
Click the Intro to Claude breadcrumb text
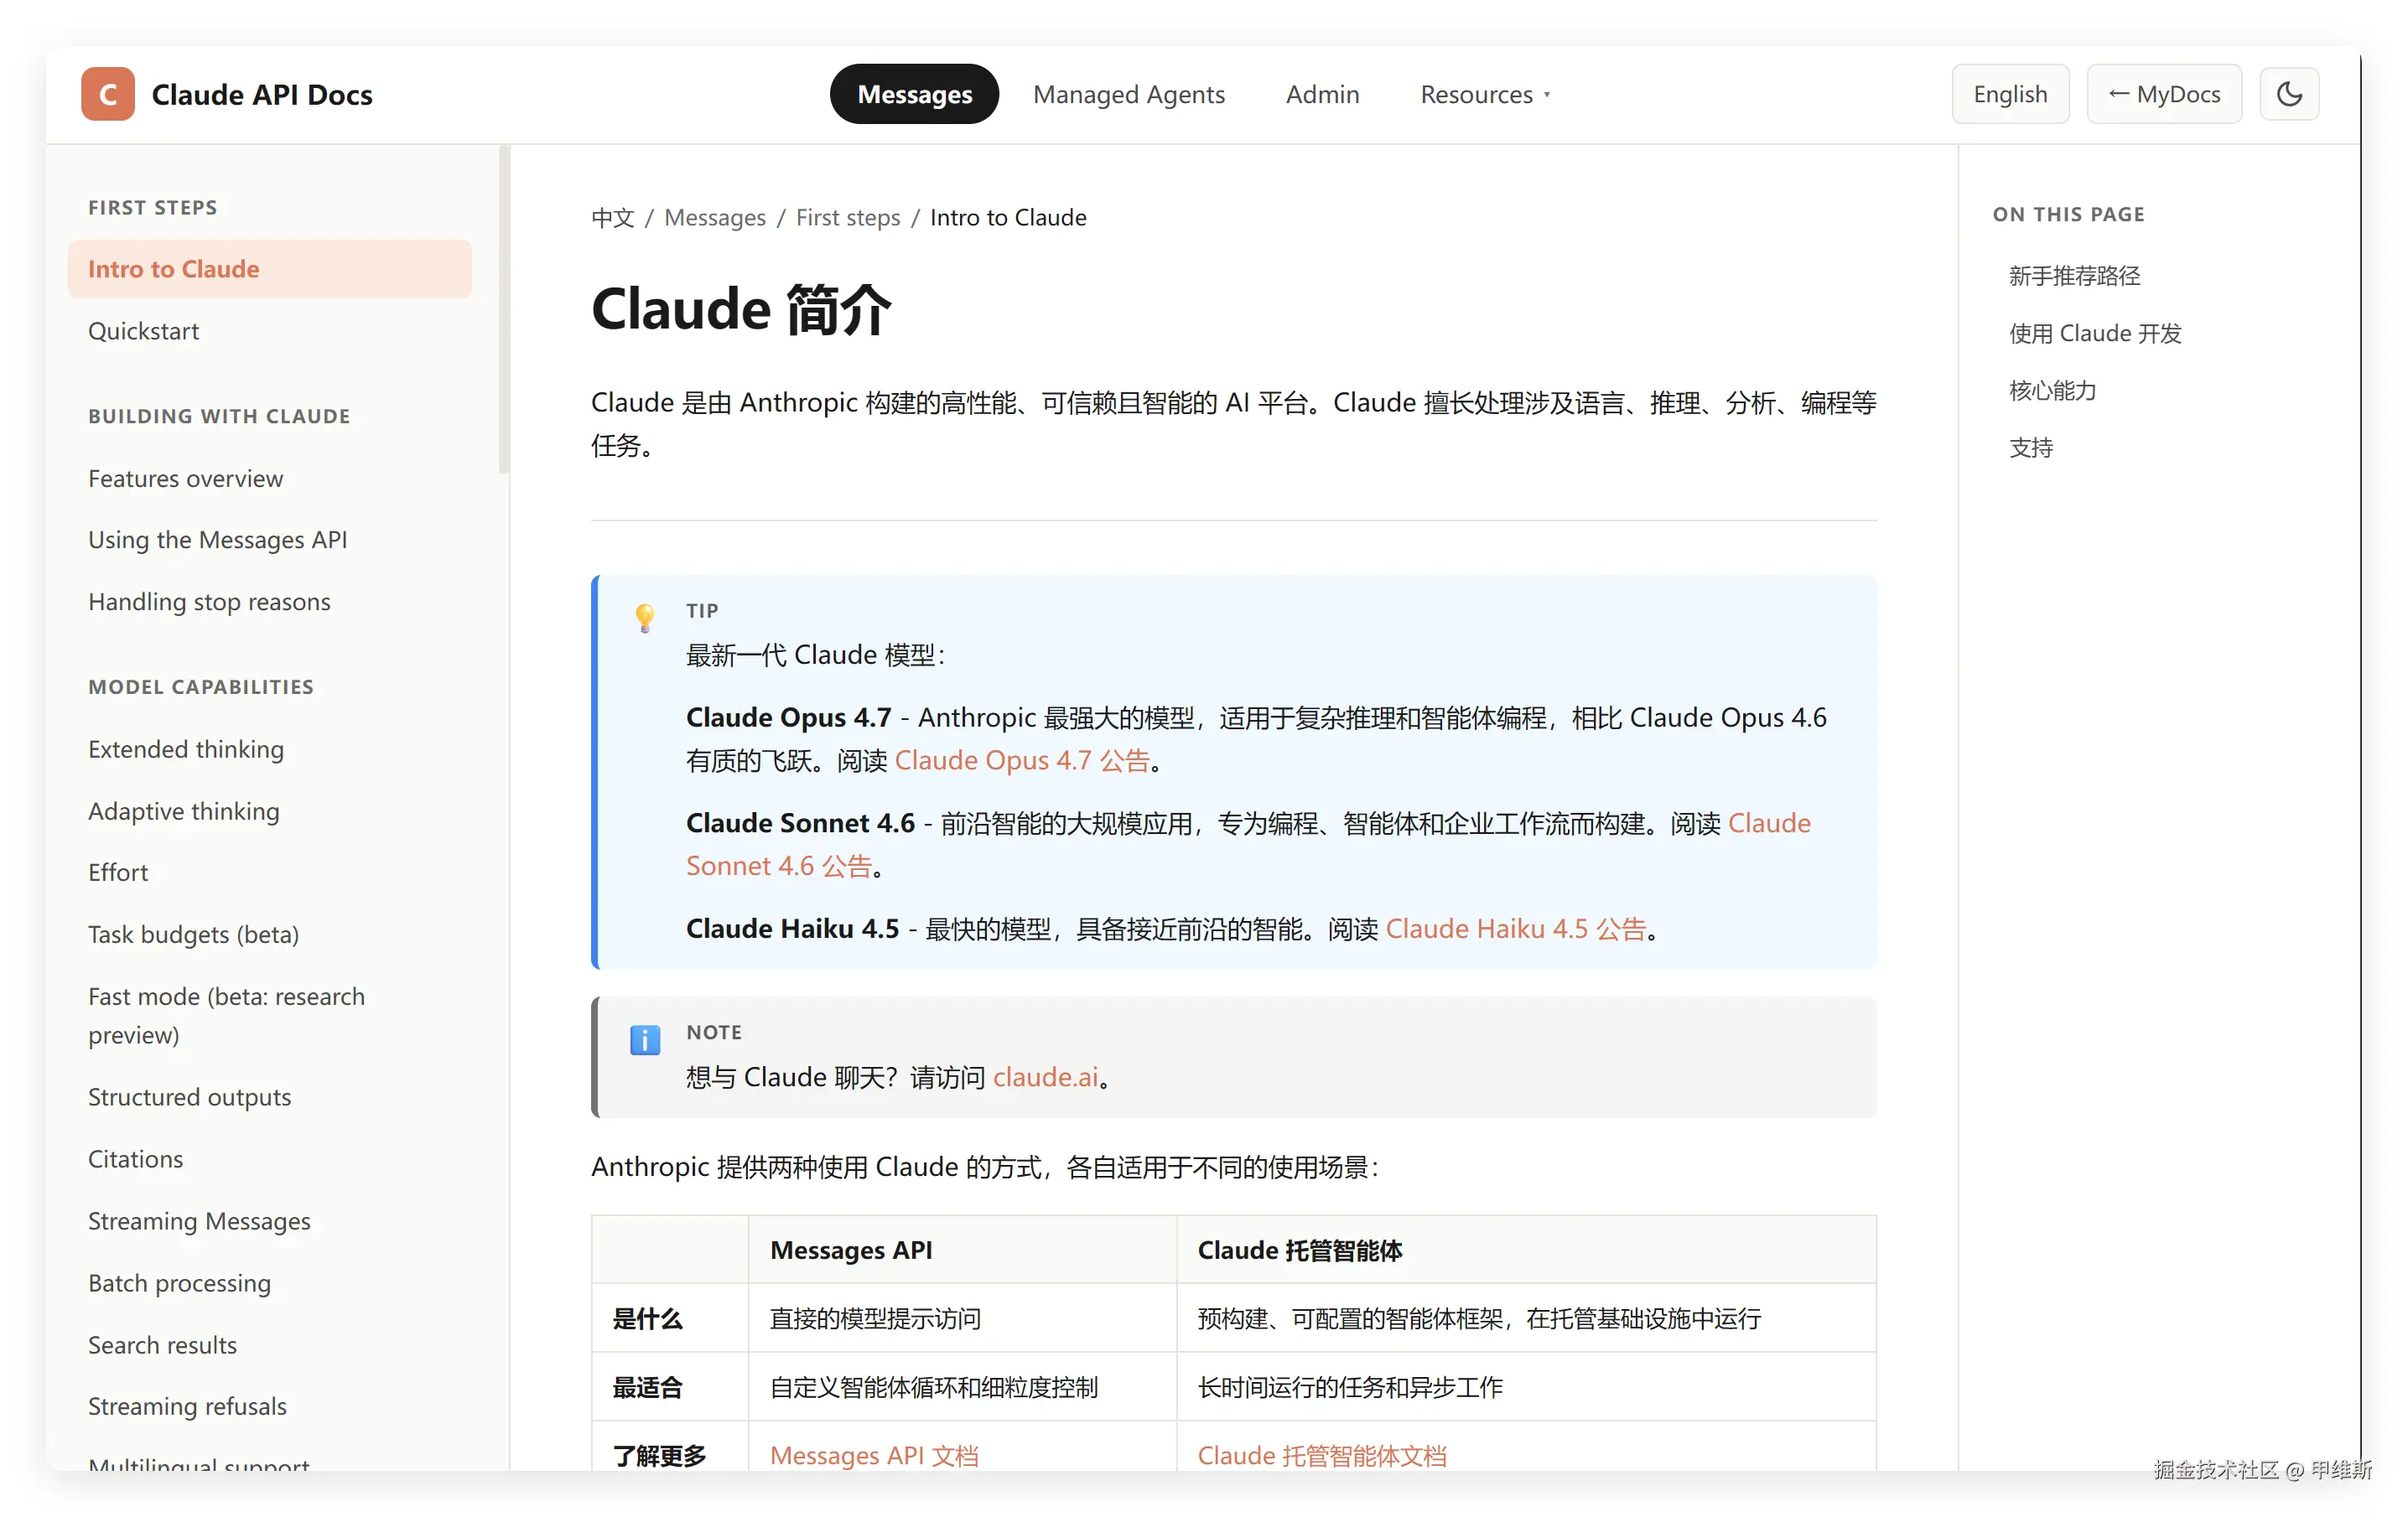pos(1008,218)
